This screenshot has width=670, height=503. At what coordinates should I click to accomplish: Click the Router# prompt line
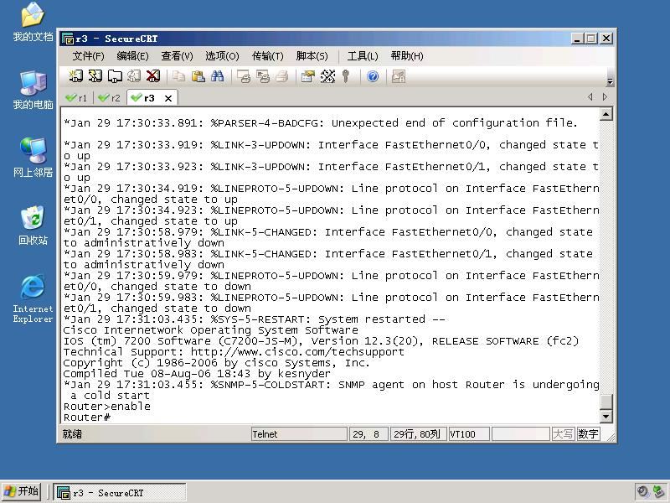point(87,417)
